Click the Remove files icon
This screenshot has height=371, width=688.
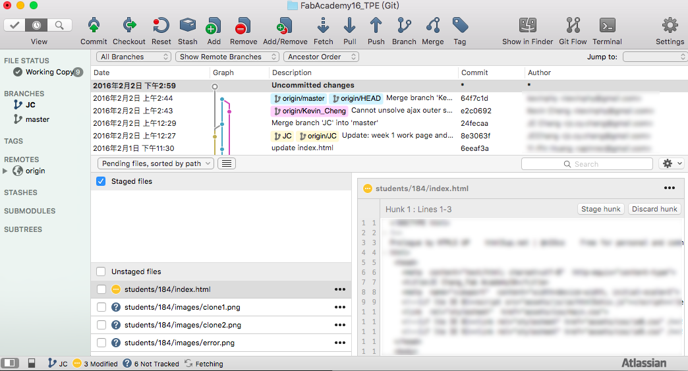(243, 26)
